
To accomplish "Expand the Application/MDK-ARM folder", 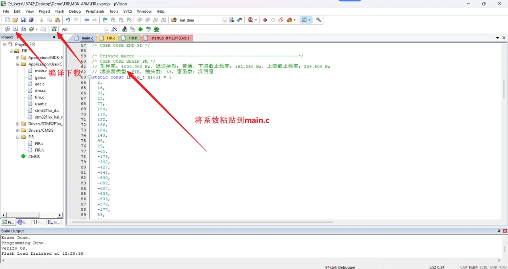I will (x=18, y=58).
